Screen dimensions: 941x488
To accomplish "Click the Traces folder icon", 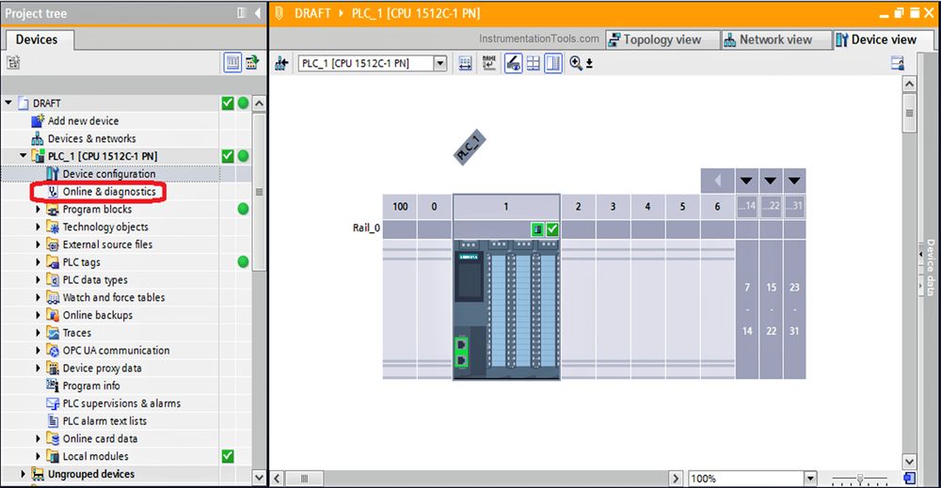I will (x=53, y=333).
